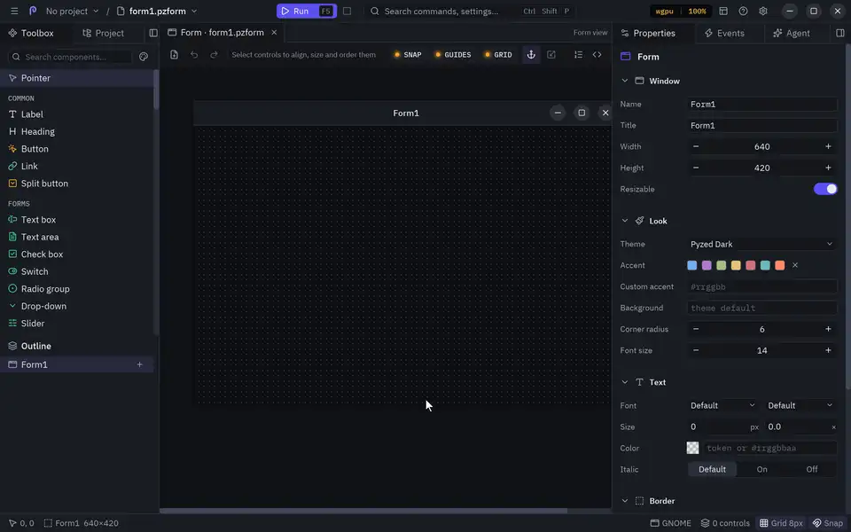The height and width of the screenshot is (532, 851).
Task: Collapse the right sidebar panel icon
Action: (840, 33)
